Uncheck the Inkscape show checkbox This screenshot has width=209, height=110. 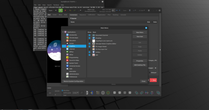(x=89, y=44)
